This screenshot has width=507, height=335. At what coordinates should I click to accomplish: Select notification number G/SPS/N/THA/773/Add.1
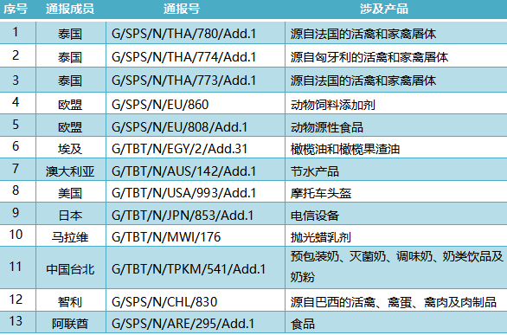click(x=183, y=81)
